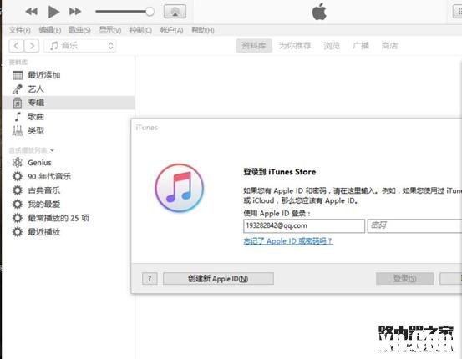This screenshot has height=359, width=462.
Task: Select 专辑 in the sidebar
Action: click(x=69, y=103)
